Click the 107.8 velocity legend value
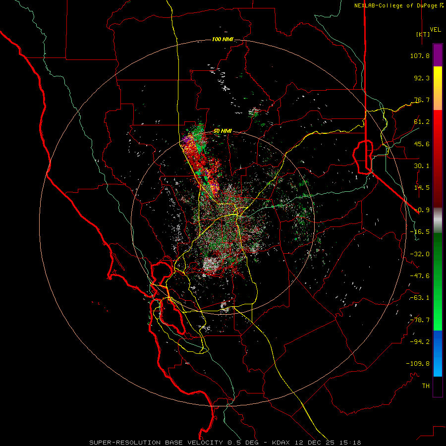 click(420, 56)
